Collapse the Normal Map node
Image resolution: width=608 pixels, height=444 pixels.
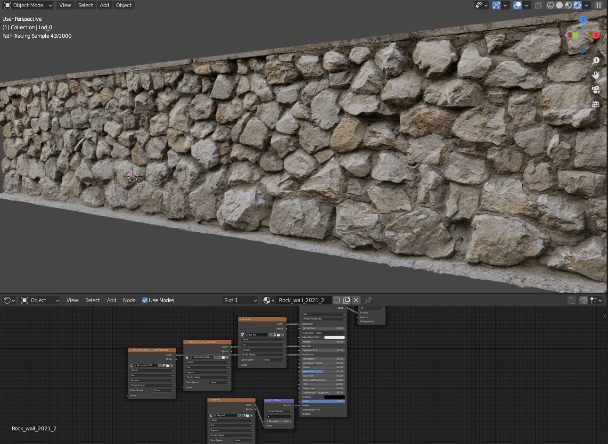coord(266,401)
